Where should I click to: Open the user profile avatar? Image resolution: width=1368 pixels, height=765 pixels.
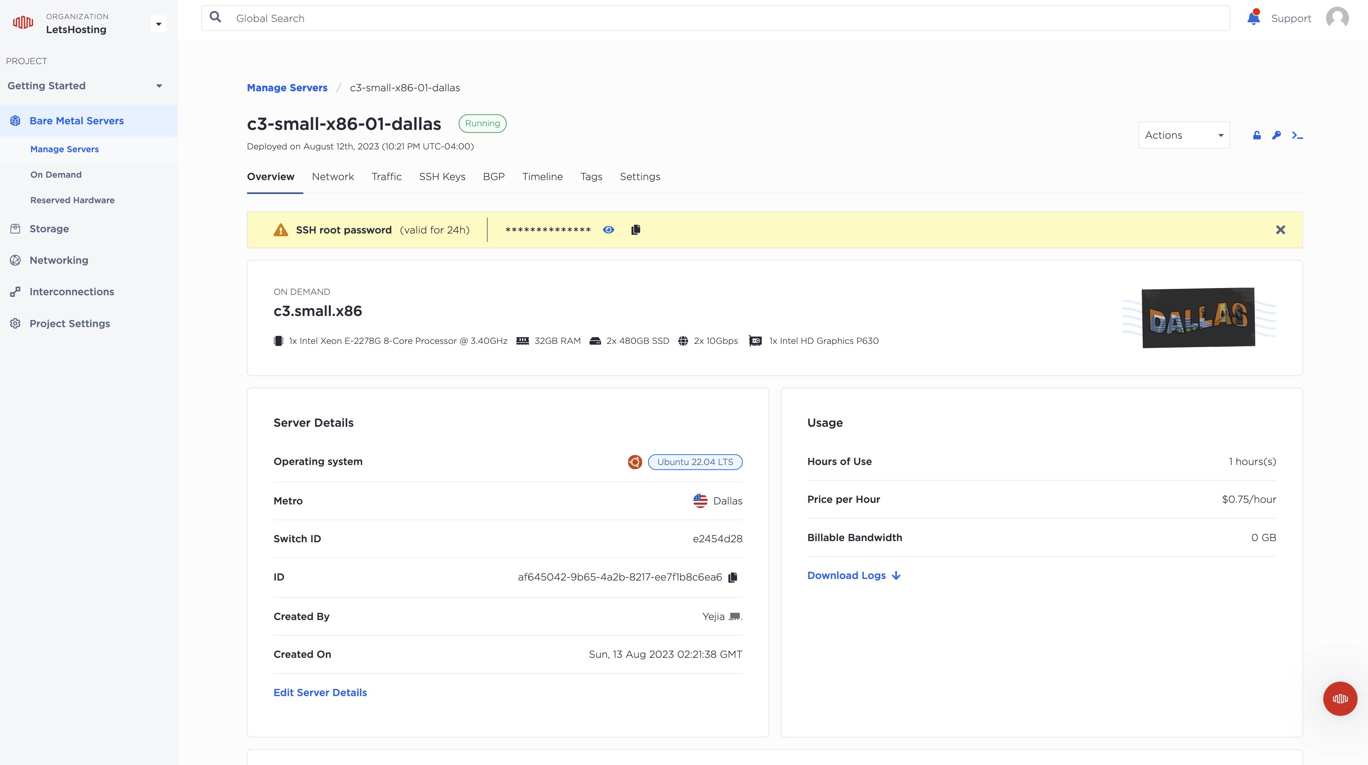tap(1337, 18)
